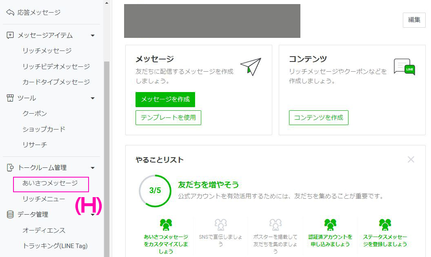The width and height of the screenshot is (431, 257).
Task: Click the ツール shop icon
Action: (10, 98)
